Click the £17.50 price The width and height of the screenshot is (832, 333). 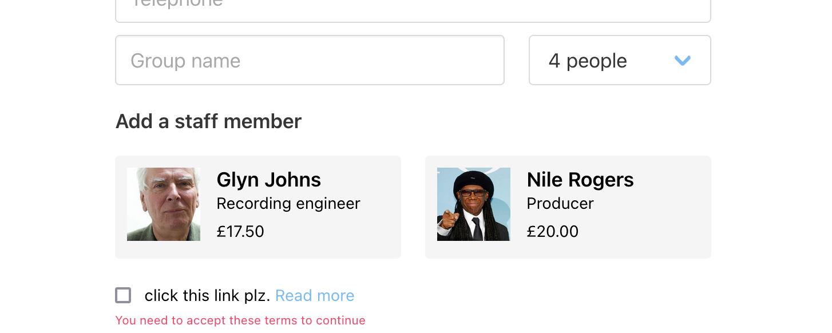click(240, 231)
